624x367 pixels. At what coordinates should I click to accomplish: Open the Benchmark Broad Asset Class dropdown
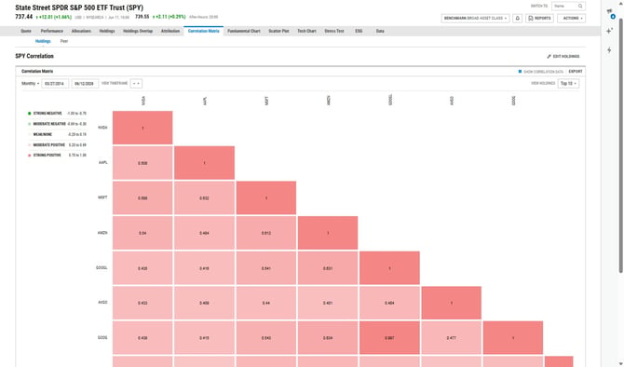pos(475,19)
